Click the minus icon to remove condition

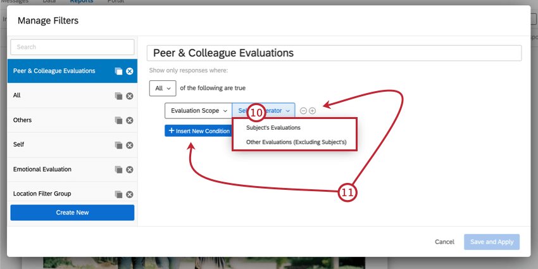303,111
